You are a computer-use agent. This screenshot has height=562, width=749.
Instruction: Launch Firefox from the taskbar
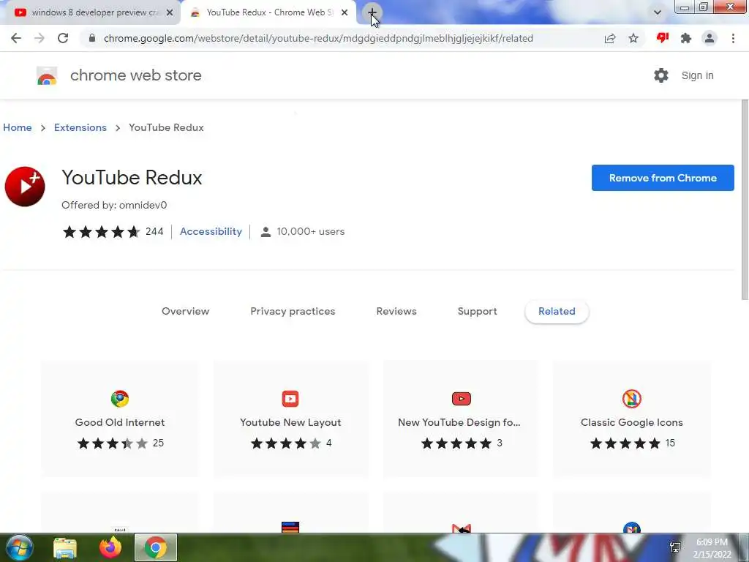point(110,547)
